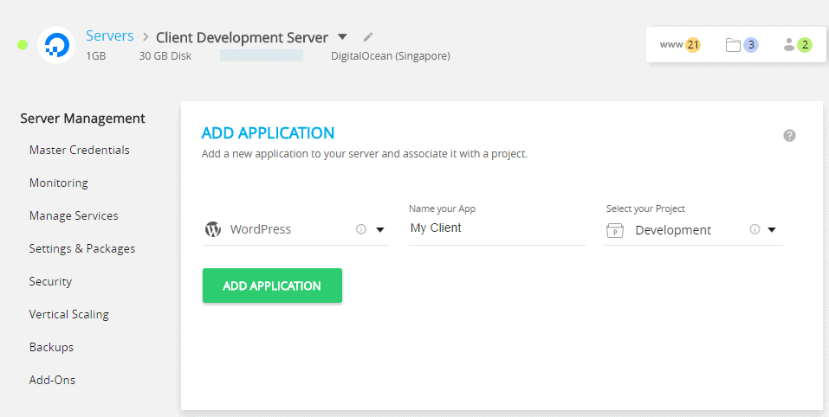Open the WordPress application type dropdown

[379, 229]
